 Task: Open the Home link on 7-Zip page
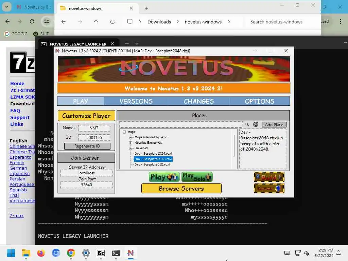(17, 84)
